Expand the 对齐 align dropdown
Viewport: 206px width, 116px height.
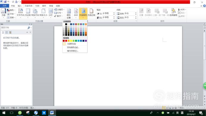coord(182,10)
